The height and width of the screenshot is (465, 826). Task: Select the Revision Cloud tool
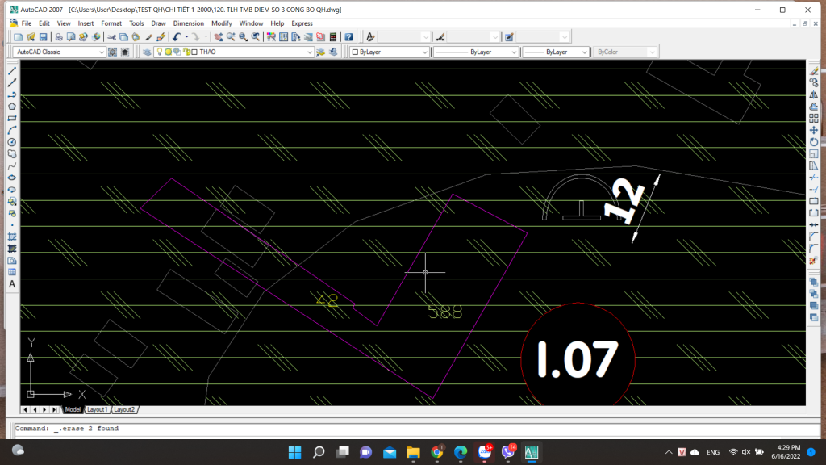point(11,154)
